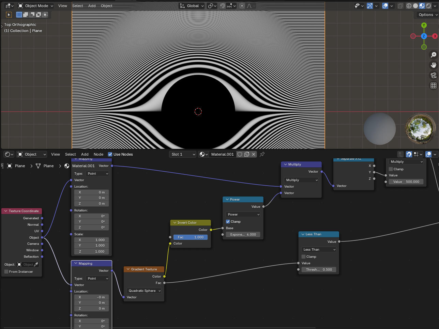Open the Object Mode dropdown
The image size is (439, 329).
(35, 6)
